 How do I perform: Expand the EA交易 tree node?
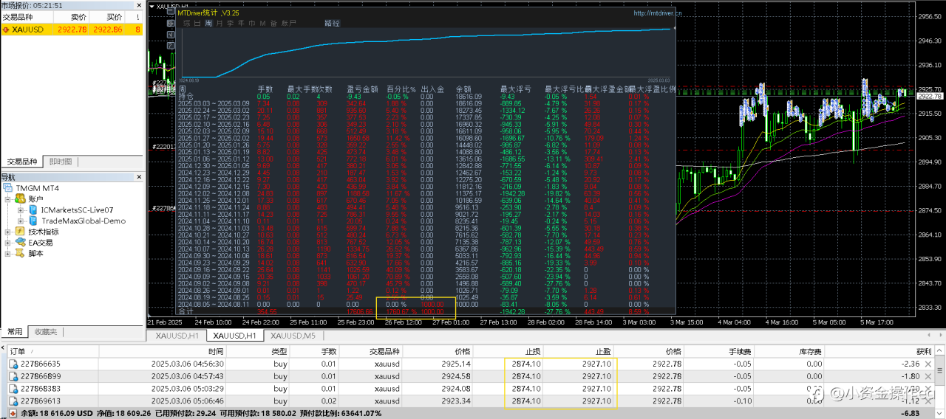click(x=8, y=242)
